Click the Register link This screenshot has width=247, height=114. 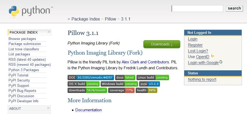click(x=195, y=45)
